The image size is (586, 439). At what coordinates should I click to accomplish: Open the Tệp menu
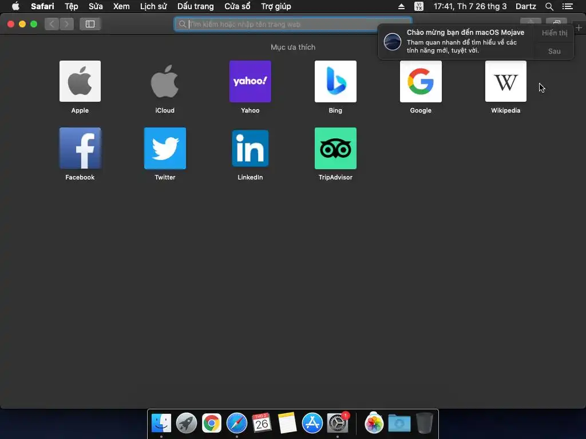pyautogui.click(x=72, y=6)
